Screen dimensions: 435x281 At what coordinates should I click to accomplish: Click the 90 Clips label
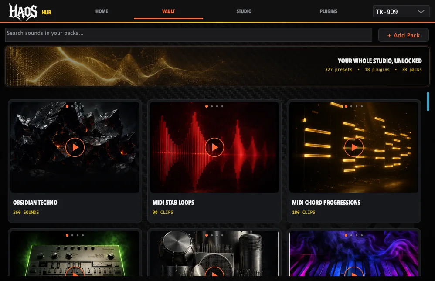163,212
